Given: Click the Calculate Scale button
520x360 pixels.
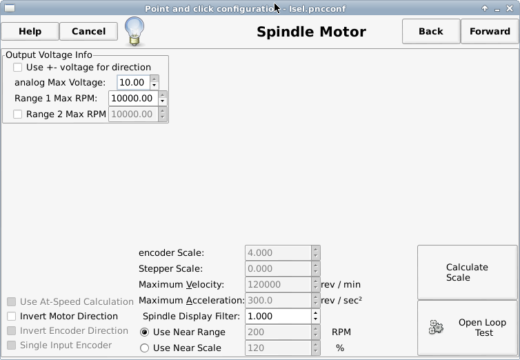Looking at the screenshot, I should [467, 272].
